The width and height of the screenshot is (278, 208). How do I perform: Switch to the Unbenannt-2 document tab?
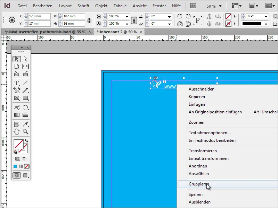[x=116, y=32]
